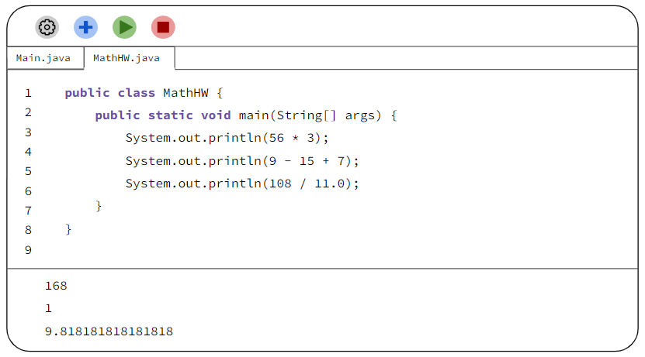
Task: Click the println(56 * 3) statement
Action: [x=227, y=138]
